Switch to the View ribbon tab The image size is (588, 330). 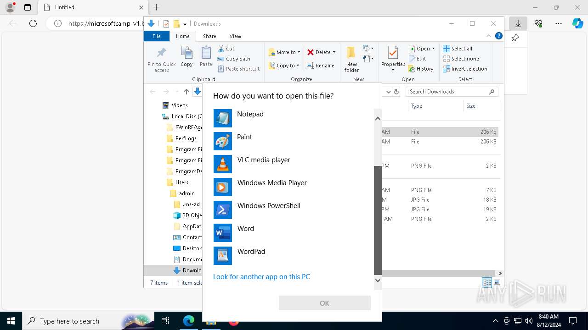[235, 36]
